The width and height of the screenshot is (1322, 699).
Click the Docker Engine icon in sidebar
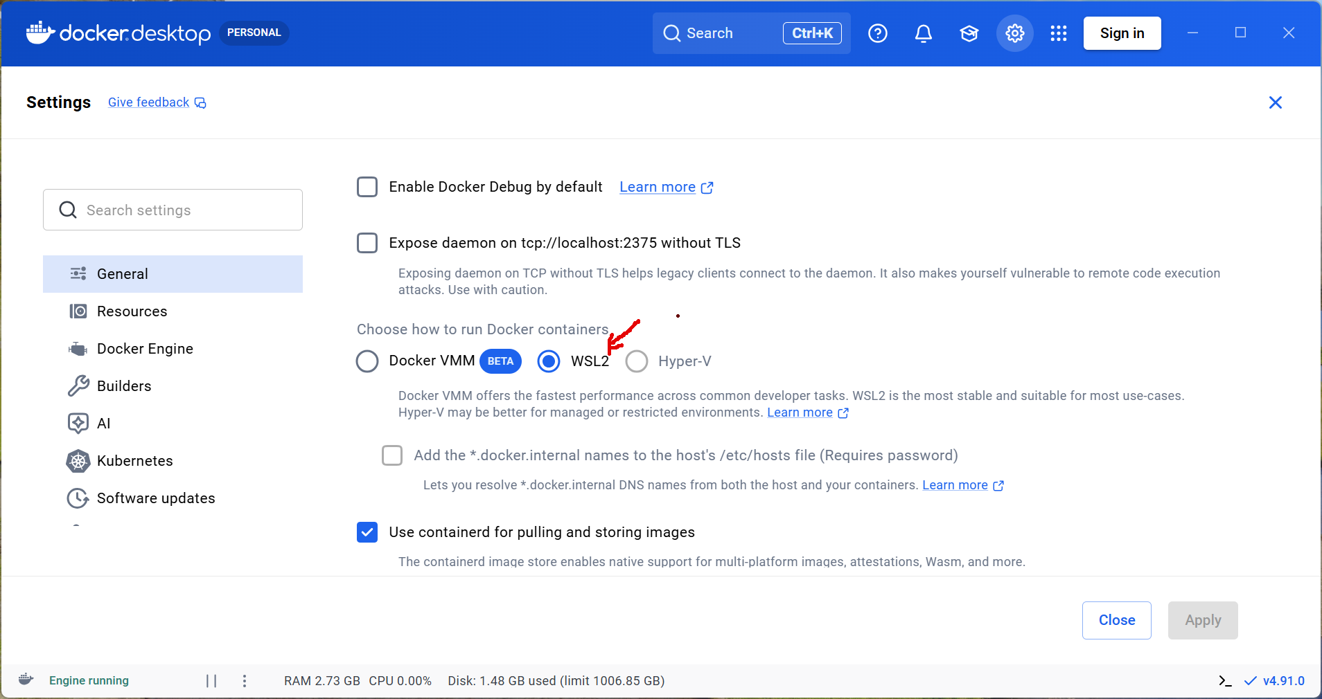tap(78, 349)
